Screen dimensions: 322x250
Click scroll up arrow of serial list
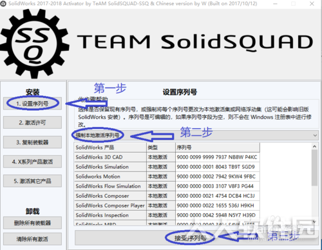(314, 146)
